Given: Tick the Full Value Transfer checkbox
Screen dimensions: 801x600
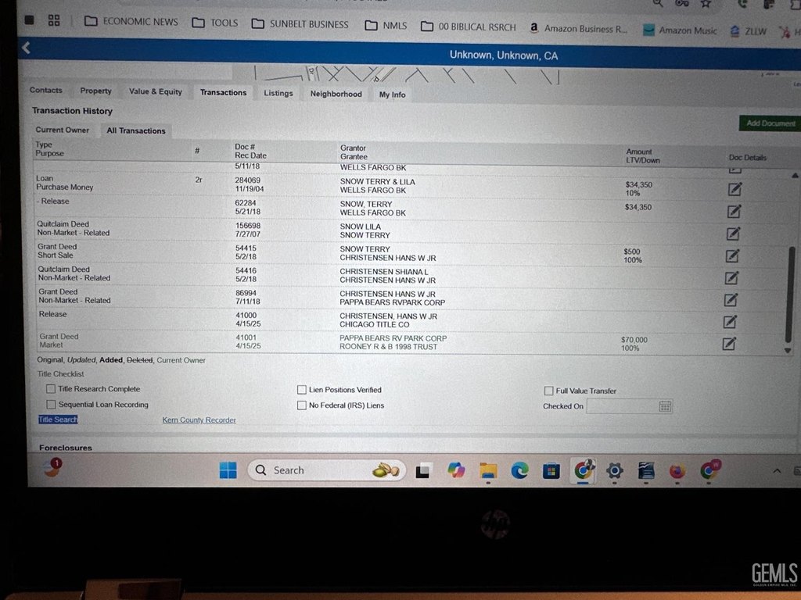Looking at the screenshot, I should tap(548, 391).
